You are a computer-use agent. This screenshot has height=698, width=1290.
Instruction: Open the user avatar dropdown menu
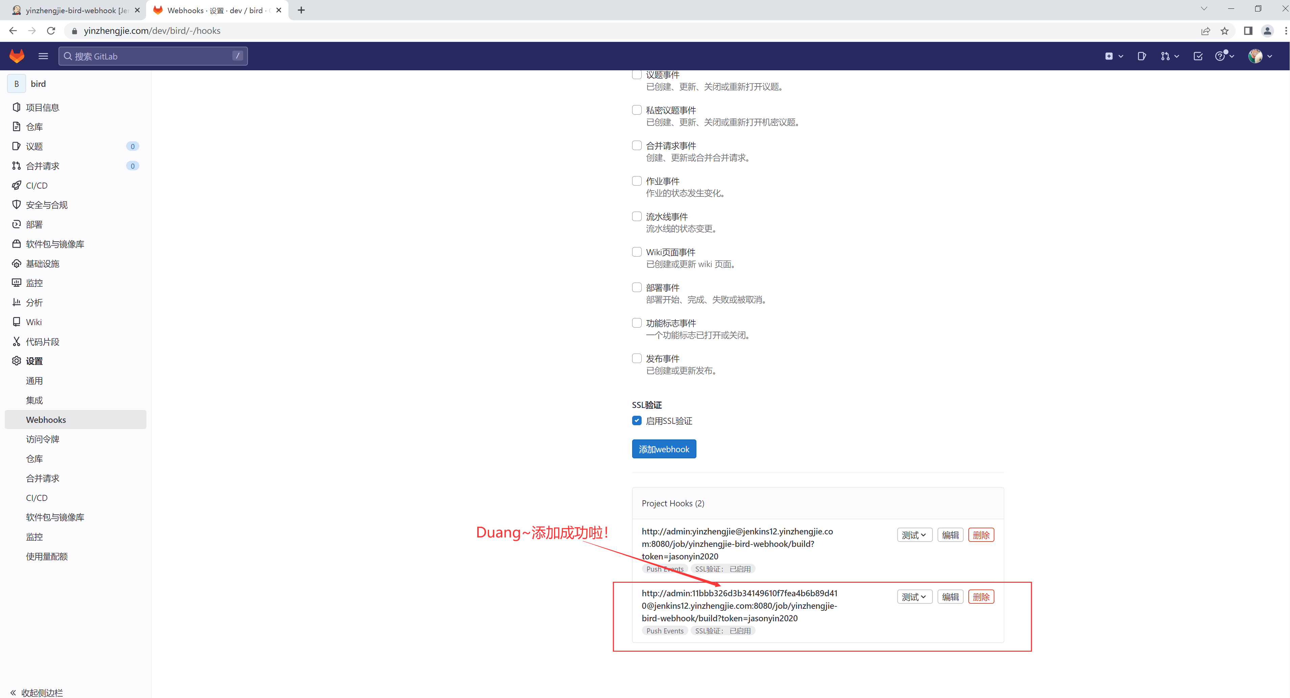tap(1260, 56)
